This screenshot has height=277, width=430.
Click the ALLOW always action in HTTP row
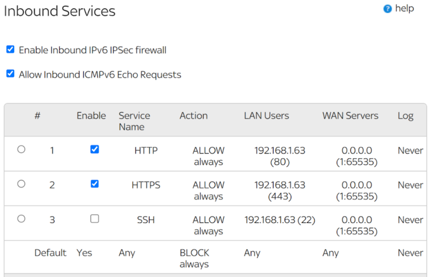(x=208, y=156)
